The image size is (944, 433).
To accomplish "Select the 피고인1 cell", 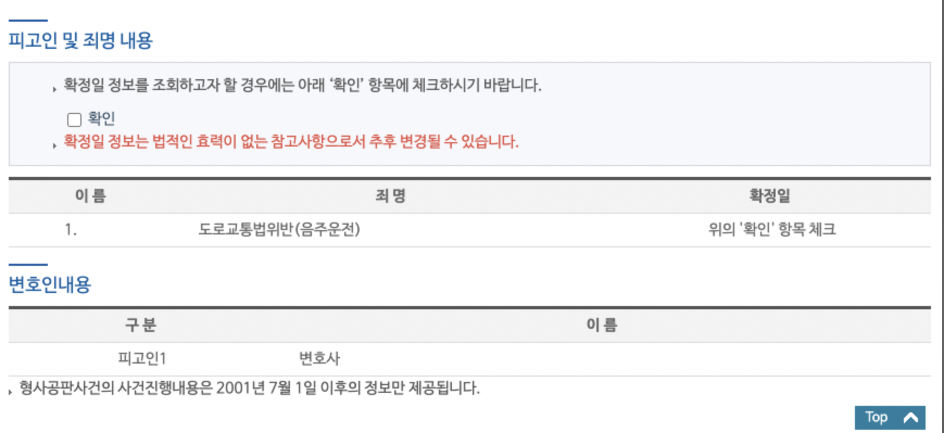I will 142,358.
